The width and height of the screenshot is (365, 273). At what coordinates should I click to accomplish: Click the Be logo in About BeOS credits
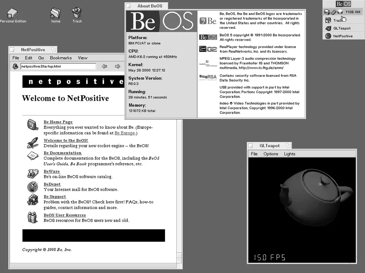[208, 21]
